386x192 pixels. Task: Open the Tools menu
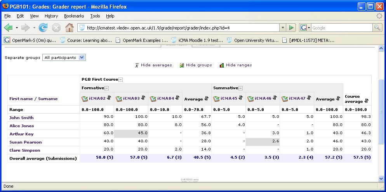[x=95, y=16]
